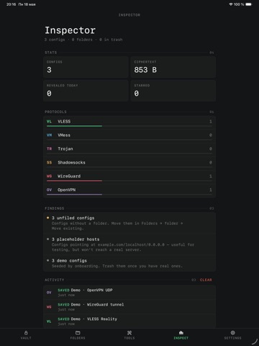Open the '3 placeholder hosts' finding
This screenshot has width=259, height=346.
(129, 244)
